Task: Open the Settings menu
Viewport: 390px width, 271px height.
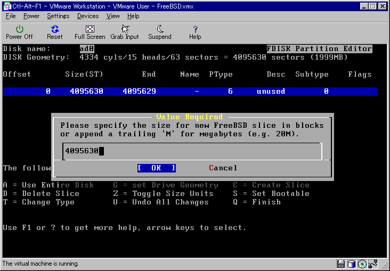Action: click(x=58, y=16)
